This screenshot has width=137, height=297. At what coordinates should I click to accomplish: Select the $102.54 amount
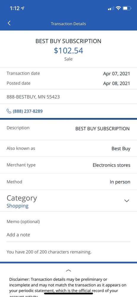pos(68,50)
